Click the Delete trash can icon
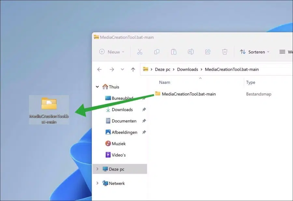Viewport: 293px width, 201px height. pyautogui.click(x=225, y=52)
